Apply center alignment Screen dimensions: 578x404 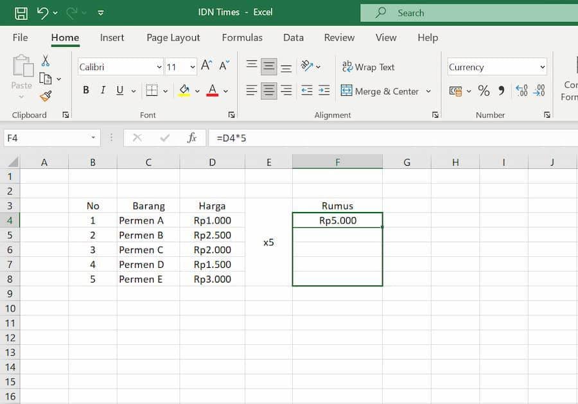pyautogui.click(x=268, y=91)
